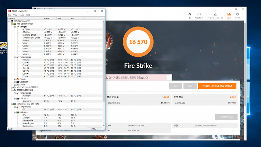Click the orange online result compare button
This screenshot has height=147, width=261.
point(217,86)
